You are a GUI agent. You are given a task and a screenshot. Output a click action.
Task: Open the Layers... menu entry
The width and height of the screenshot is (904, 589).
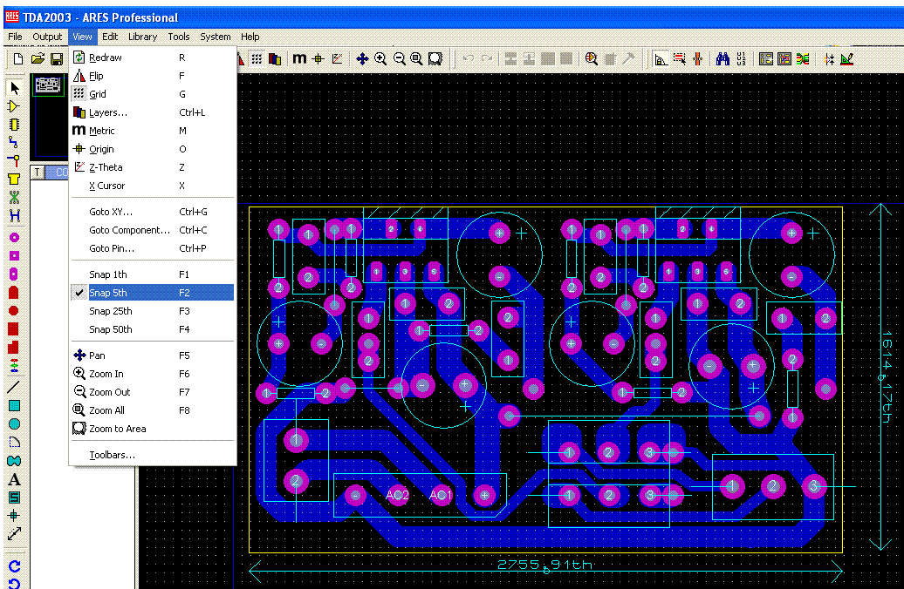[x=108, y=112]
